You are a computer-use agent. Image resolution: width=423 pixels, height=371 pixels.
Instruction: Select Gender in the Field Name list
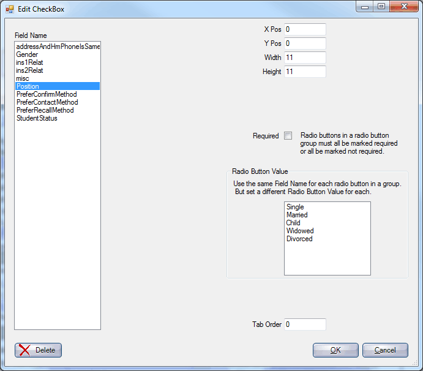[x=58, y=54]
